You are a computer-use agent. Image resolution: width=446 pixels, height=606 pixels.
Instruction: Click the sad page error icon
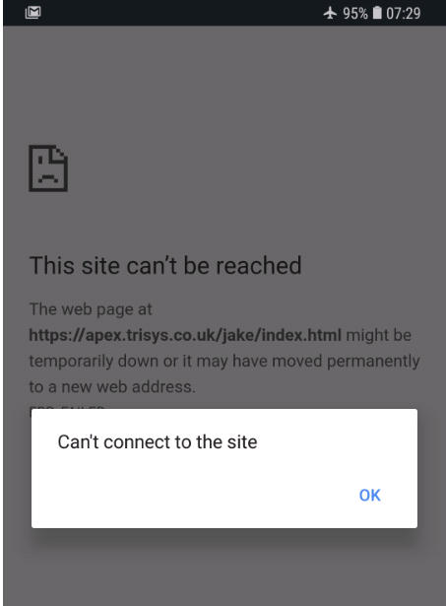(x=48, y=168)
